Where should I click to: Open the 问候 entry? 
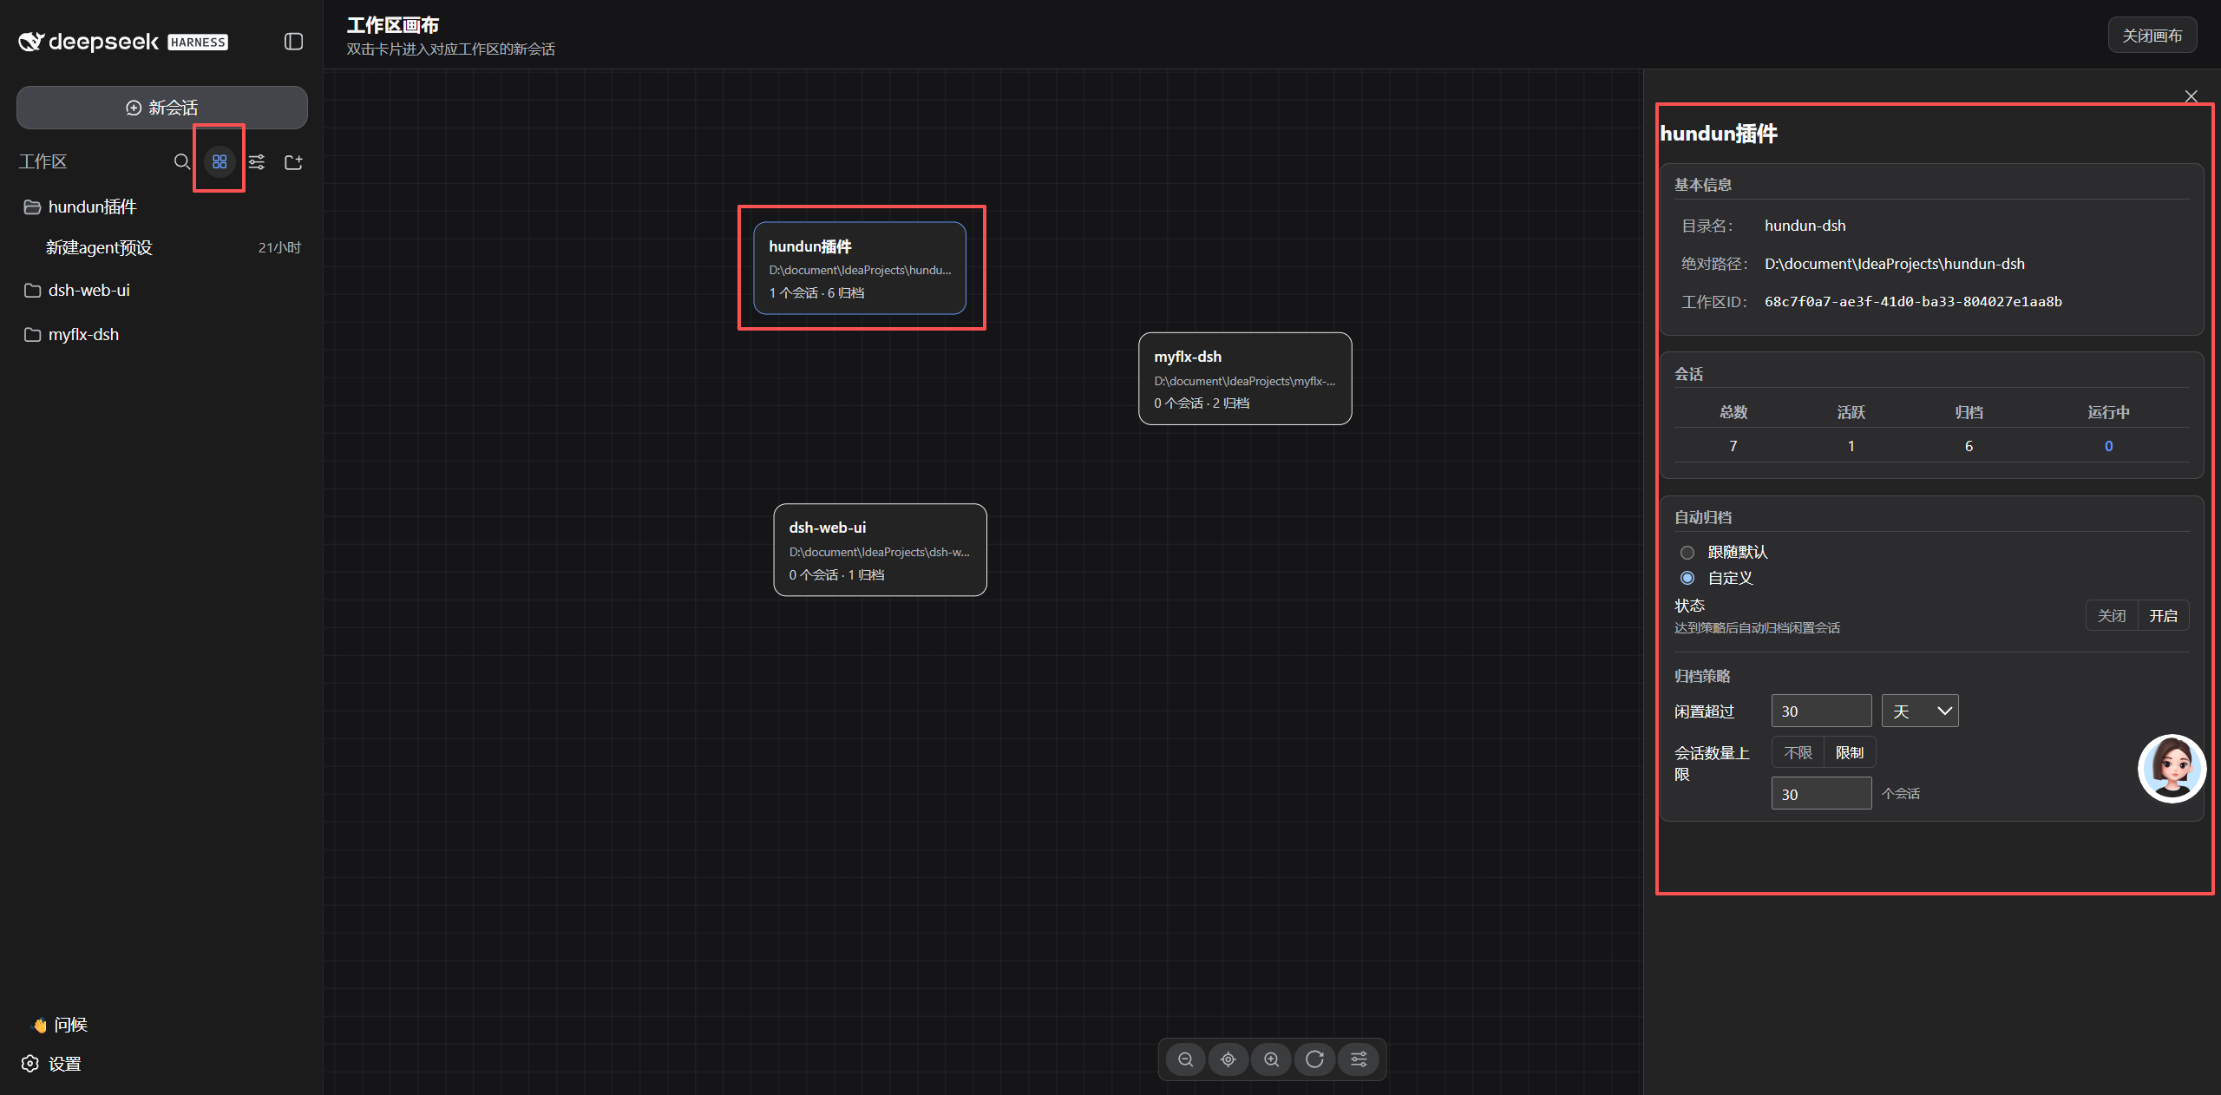pos(59,1025)
